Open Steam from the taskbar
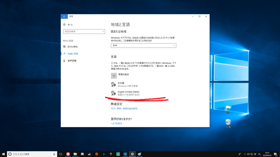The width and height of the screenshot is (280, 157). click(89, 154)
